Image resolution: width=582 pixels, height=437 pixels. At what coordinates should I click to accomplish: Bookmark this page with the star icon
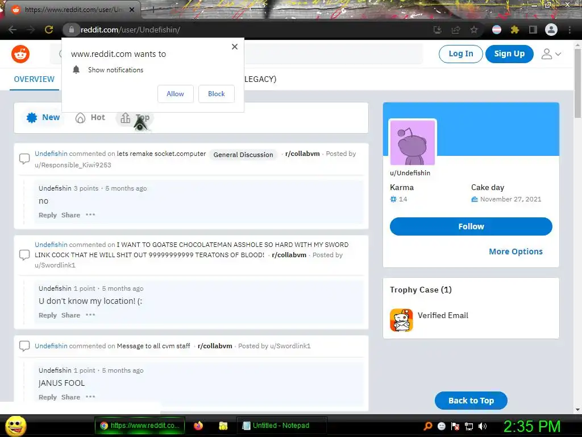tap(474, 30)
